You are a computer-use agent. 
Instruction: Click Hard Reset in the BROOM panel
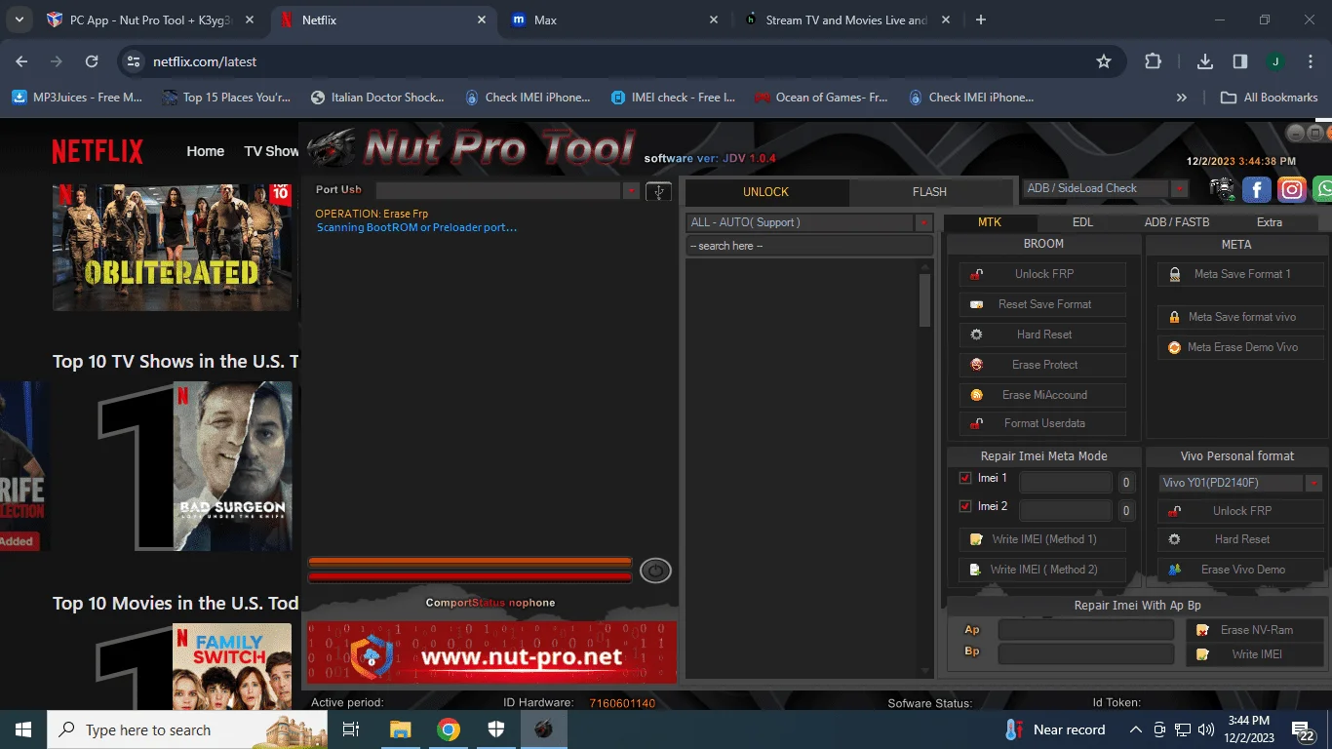[x=1042, y=335]
